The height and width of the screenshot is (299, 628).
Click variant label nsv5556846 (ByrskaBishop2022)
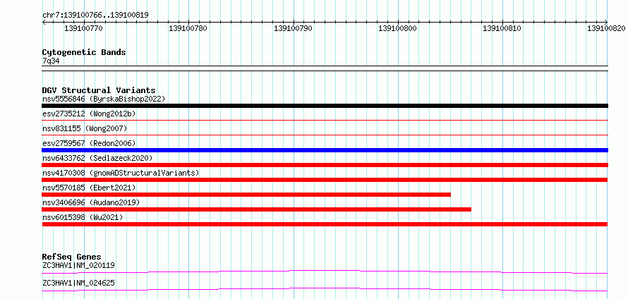click(x=104, y=99)
